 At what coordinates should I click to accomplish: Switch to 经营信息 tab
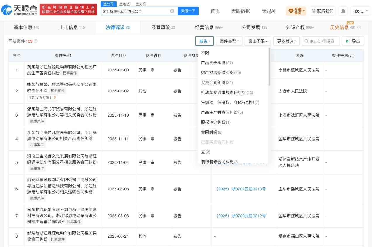pyautogui.click(x=209, y=27)
